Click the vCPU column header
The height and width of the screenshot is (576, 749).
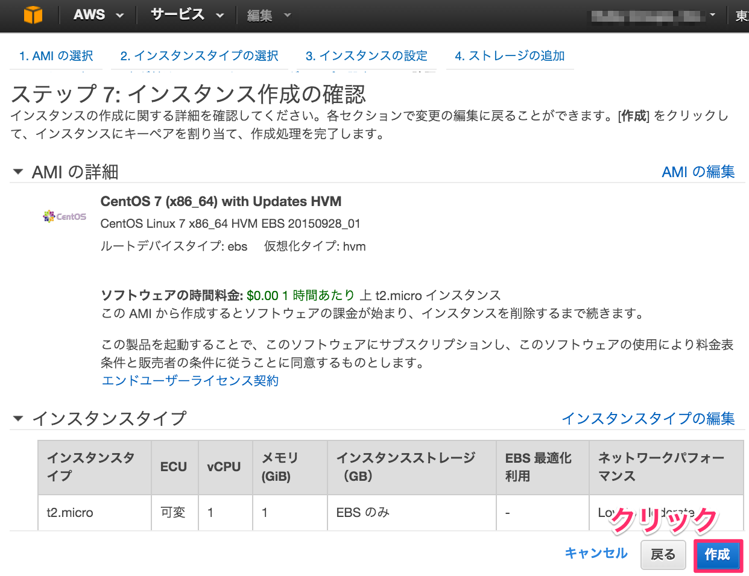point(226,467)
